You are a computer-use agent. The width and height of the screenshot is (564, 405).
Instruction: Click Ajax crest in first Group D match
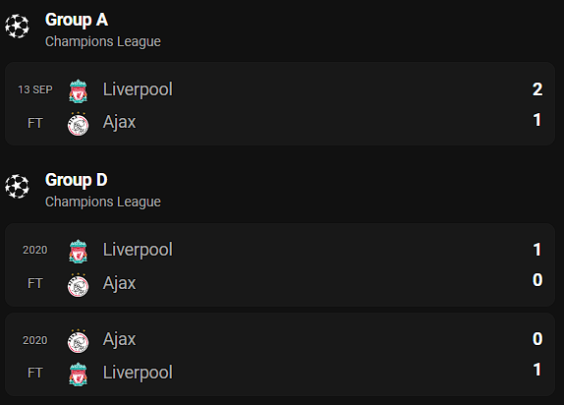[x=78, y=285]
